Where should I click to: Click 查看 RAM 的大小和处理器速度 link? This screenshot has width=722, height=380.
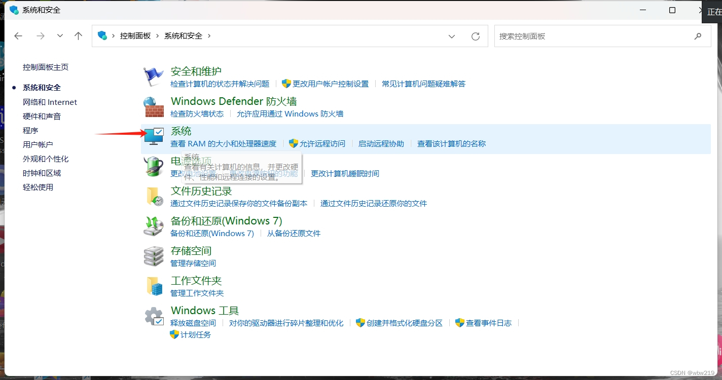point(224,143)
